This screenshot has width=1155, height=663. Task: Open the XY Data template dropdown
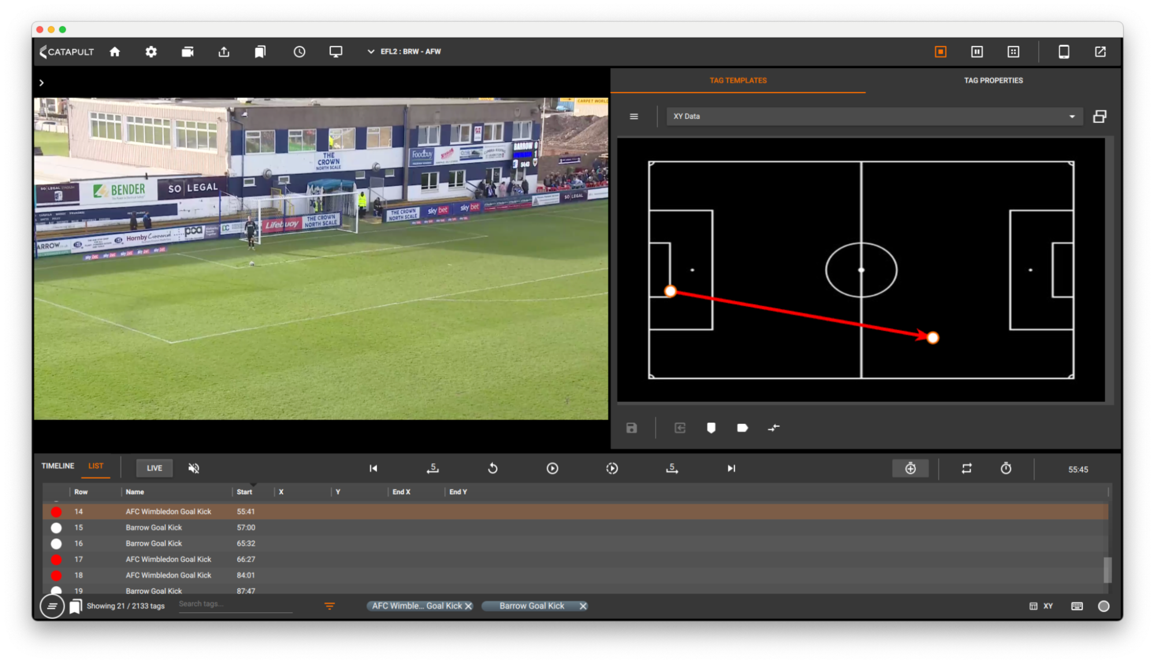click(874, 116)
